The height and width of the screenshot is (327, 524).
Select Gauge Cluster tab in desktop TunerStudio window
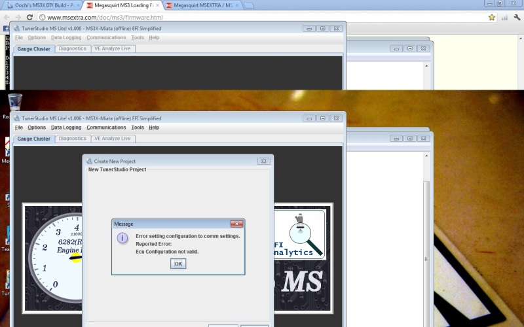34,139
